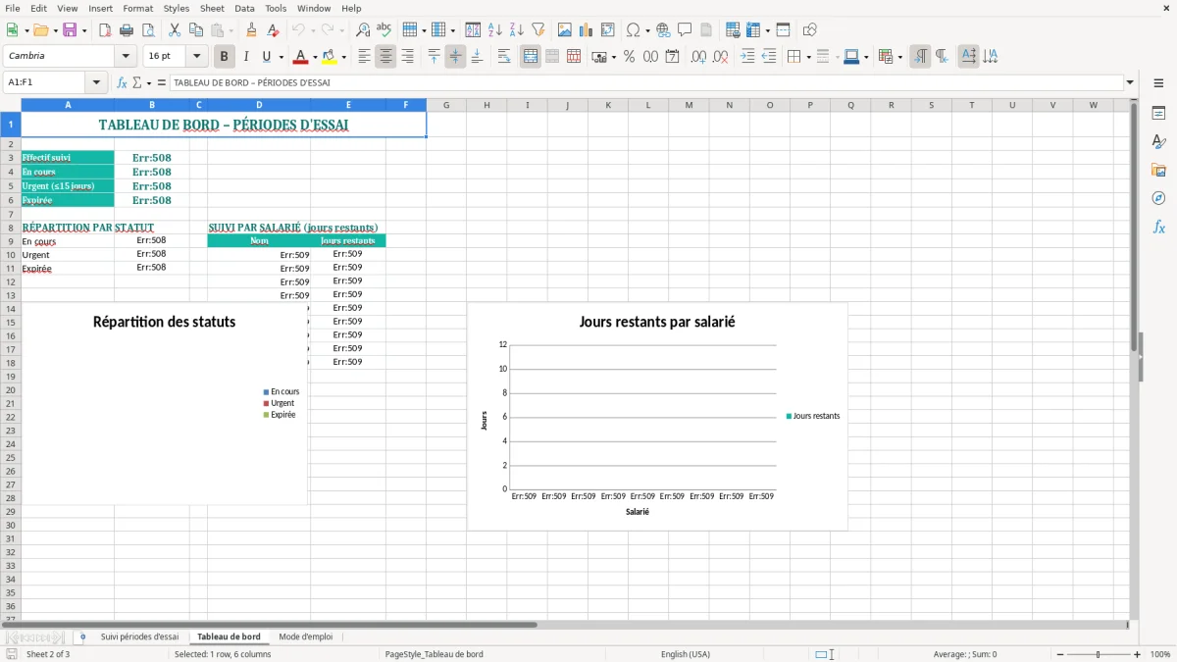Select column header K
This screenshot has height=662, width=1177.
[x=608, y=105]
